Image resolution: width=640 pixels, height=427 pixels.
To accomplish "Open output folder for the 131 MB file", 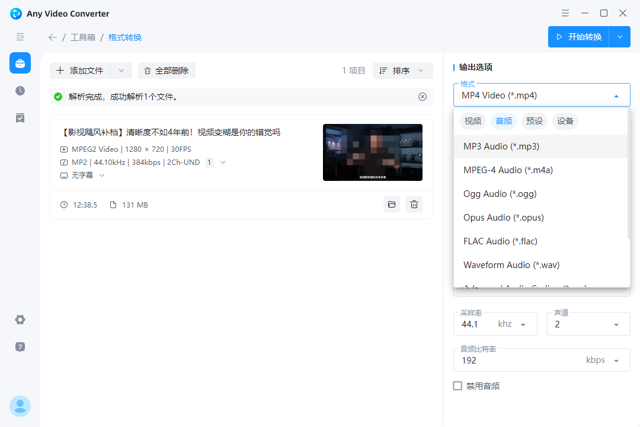I will [x=391, y=204].
